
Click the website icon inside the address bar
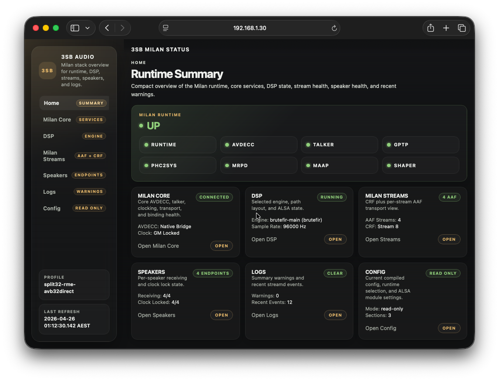pyautogui.click(x=165, y=28)
